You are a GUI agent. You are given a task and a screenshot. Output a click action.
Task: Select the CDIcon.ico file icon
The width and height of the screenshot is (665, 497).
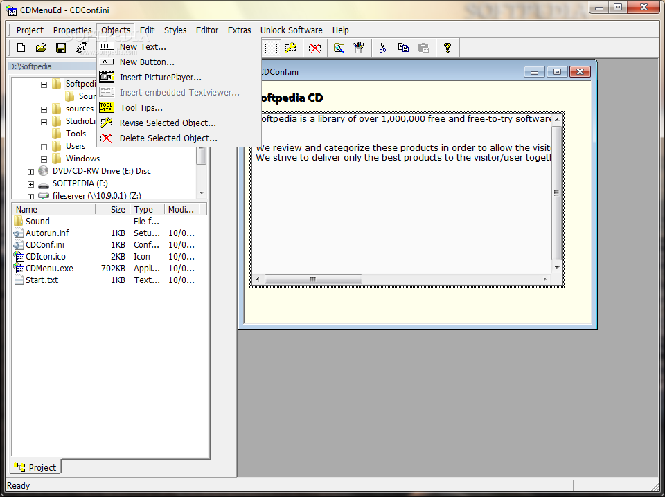[x=19, y=256]
